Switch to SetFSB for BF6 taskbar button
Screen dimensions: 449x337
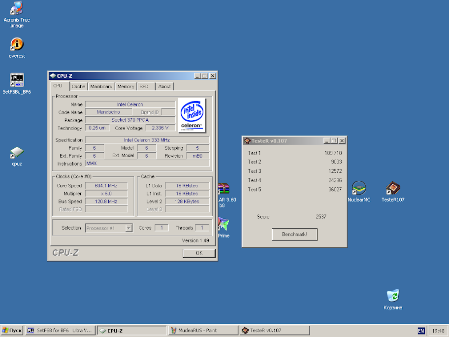click(x=60, y=331)
